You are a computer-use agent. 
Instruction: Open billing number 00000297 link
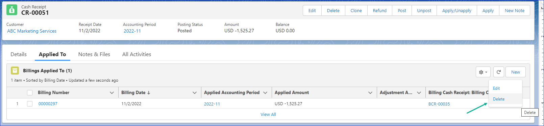pos(48,104)
